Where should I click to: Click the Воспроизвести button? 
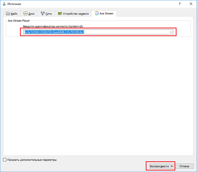159,166
